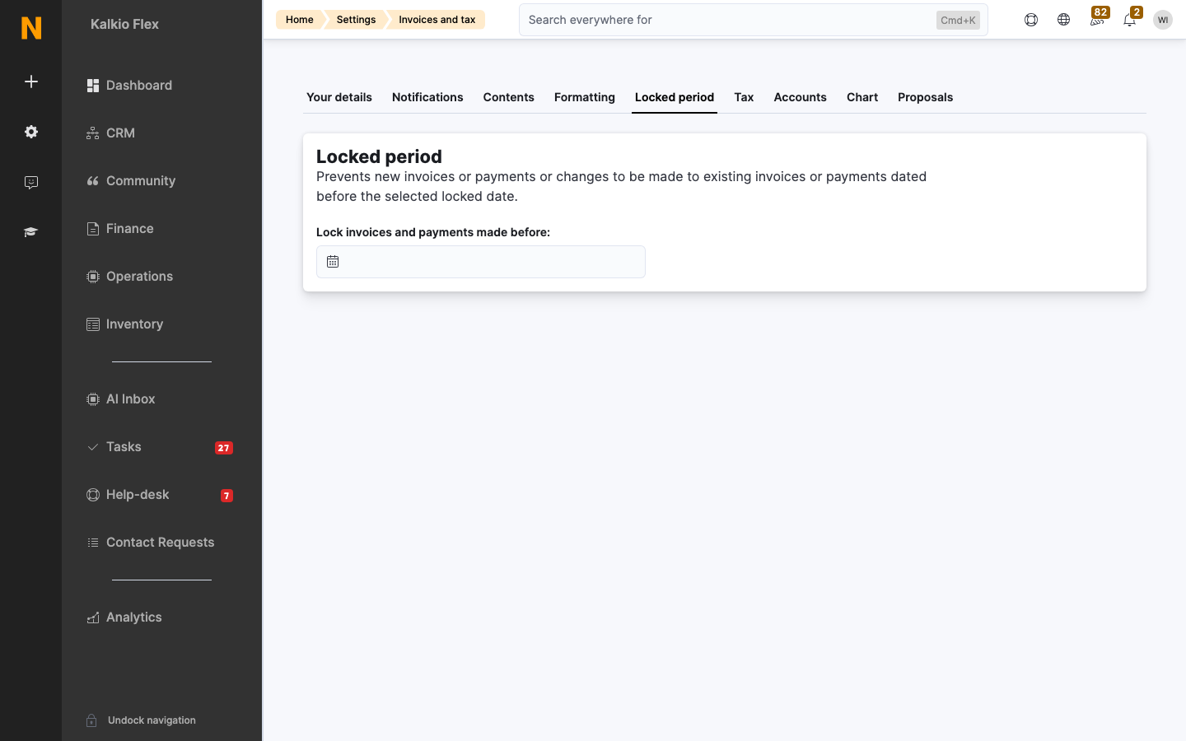Screen dimensions: 1186x741
Task: Focus the Search everywhere field
Action: click(753, 20)
